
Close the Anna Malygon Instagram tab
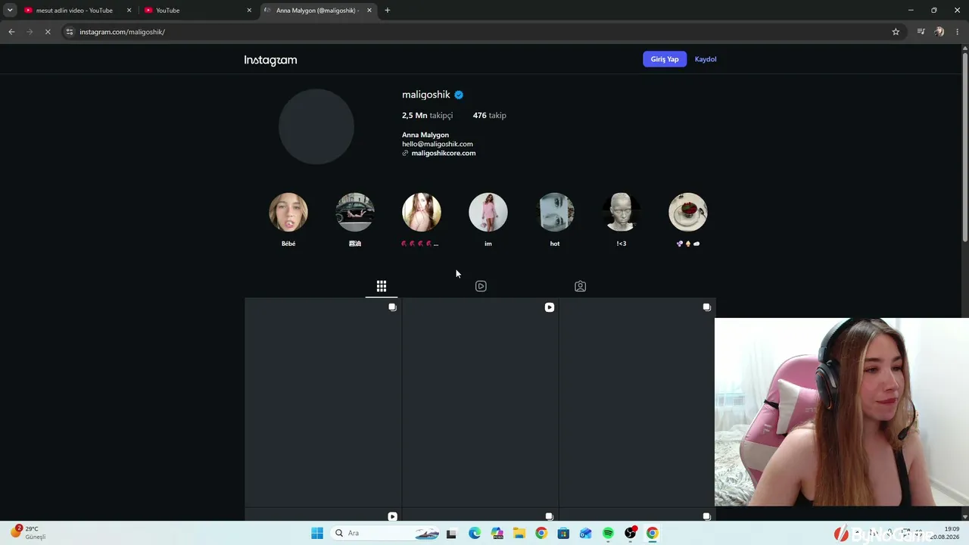(369, 11)
